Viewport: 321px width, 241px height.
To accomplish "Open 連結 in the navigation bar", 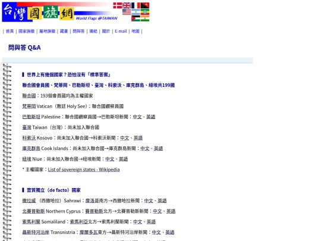I will pyautogui.click(x=93, y=31).
